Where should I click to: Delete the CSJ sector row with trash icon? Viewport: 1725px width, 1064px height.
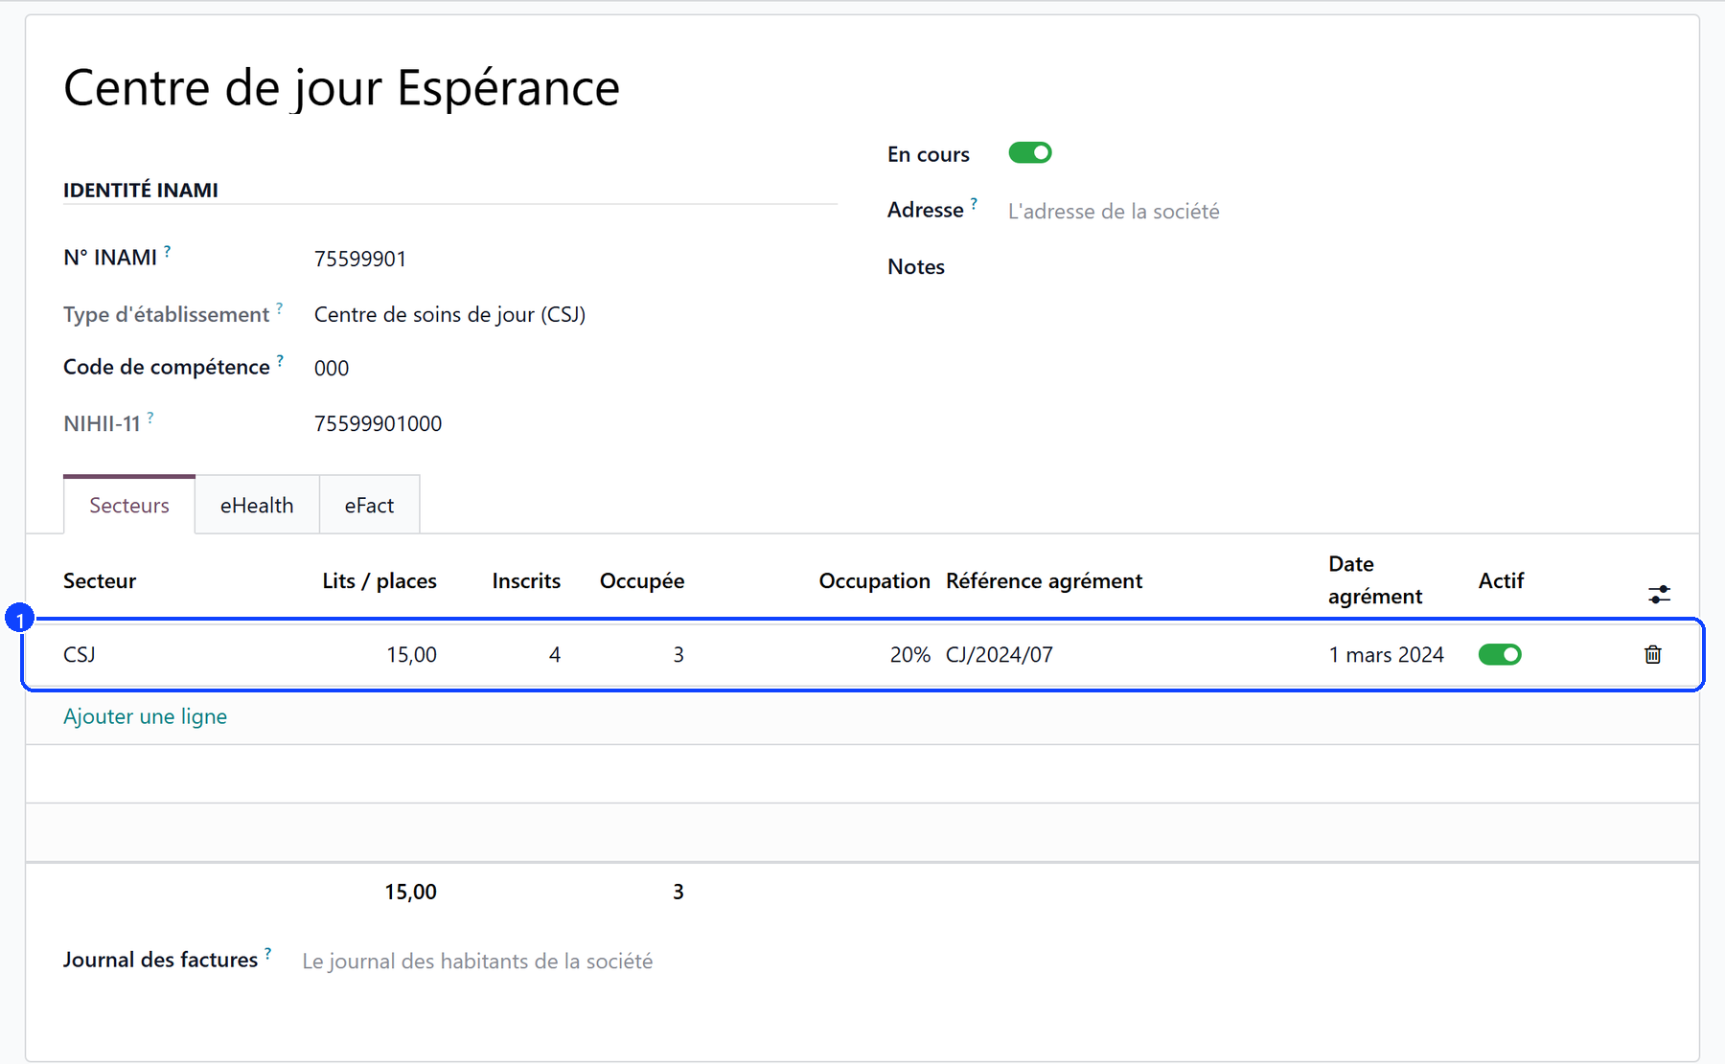(x=1653, y=654)
